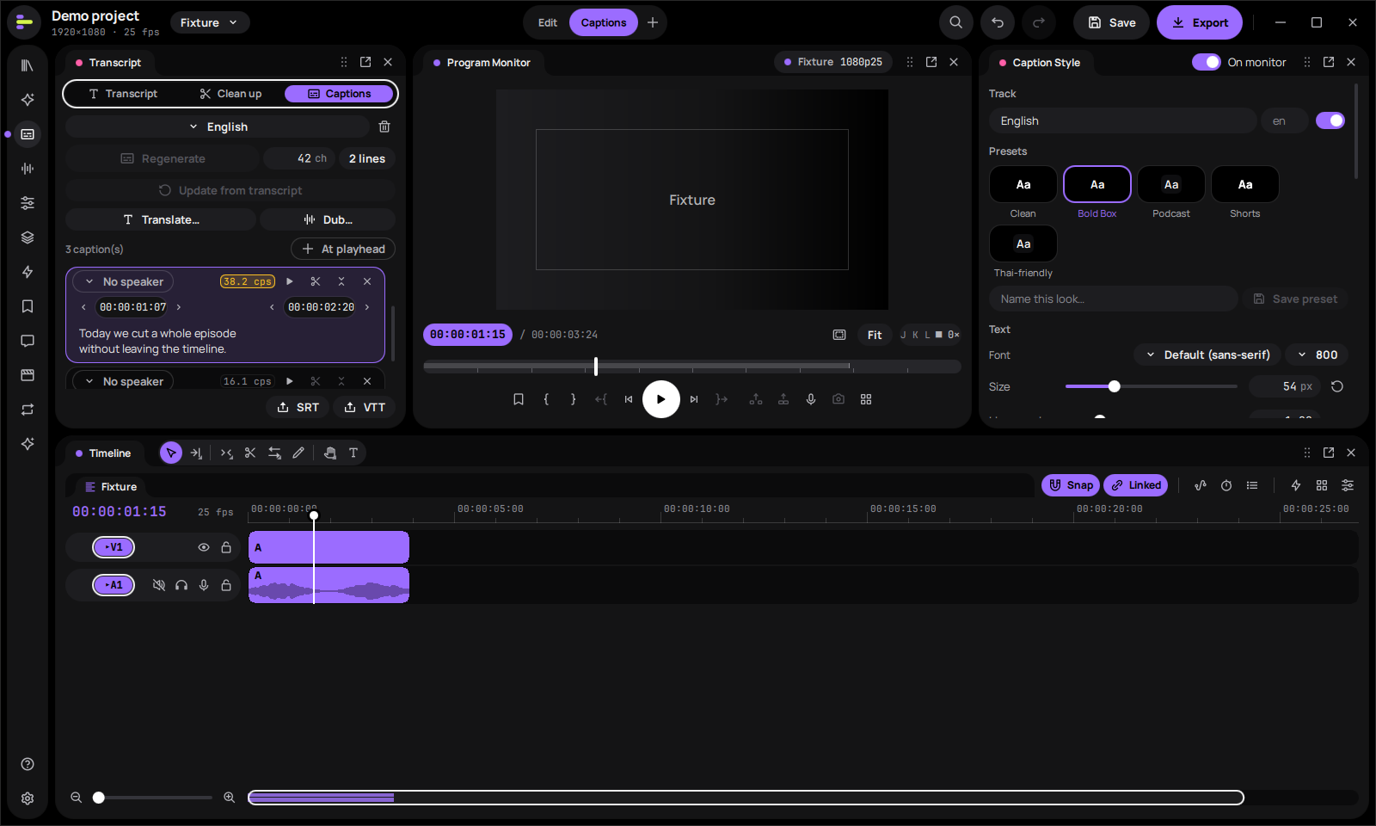Viewport: 1376px width, 826px height.
Task: Open Fixture 1080p25 monitor source selector
Action: [833, 62]
